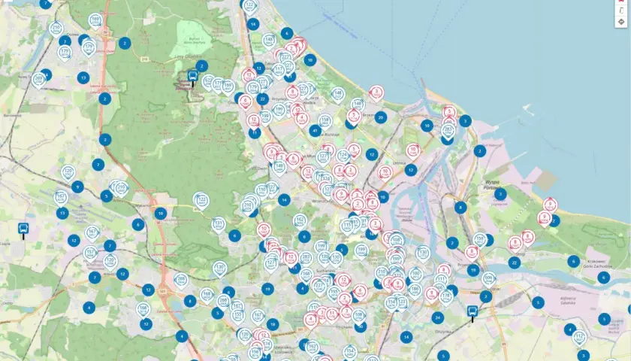Expand the blue cluster marker showing 18
The width and height of the screenshot is (631, 361).
(273, 324)
